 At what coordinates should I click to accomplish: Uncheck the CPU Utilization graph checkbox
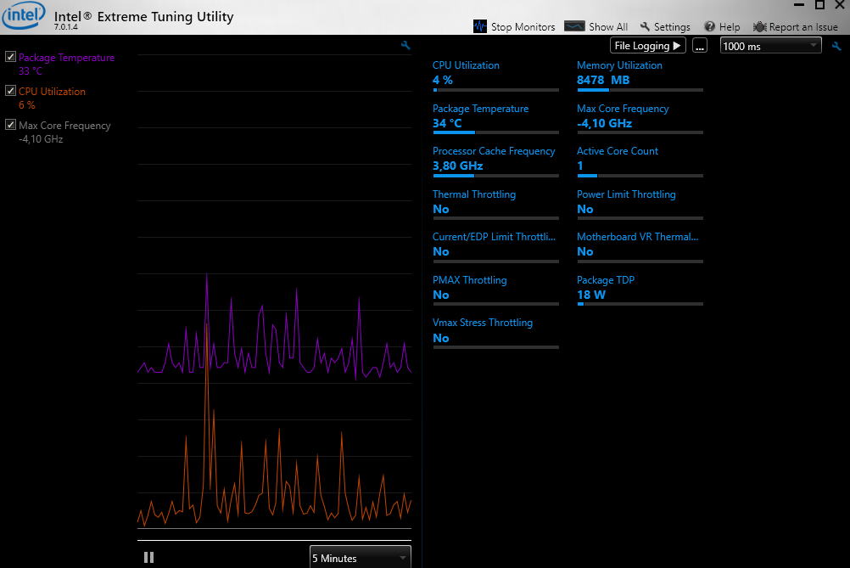pos(10,91)
